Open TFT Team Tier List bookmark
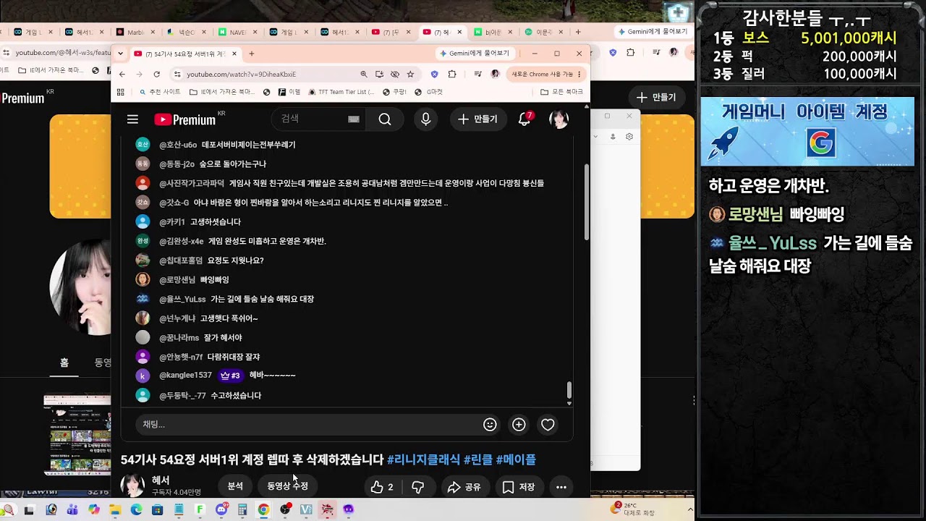This screenshot has height=521, width=926. (x=341, y=92)
